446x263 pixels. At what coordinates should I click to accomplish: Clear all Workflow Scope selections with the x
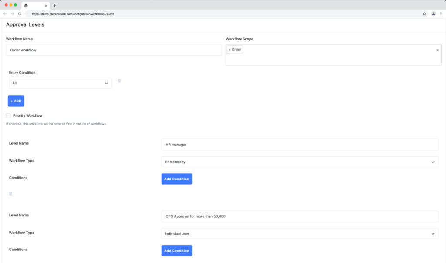tap(437, 50)
